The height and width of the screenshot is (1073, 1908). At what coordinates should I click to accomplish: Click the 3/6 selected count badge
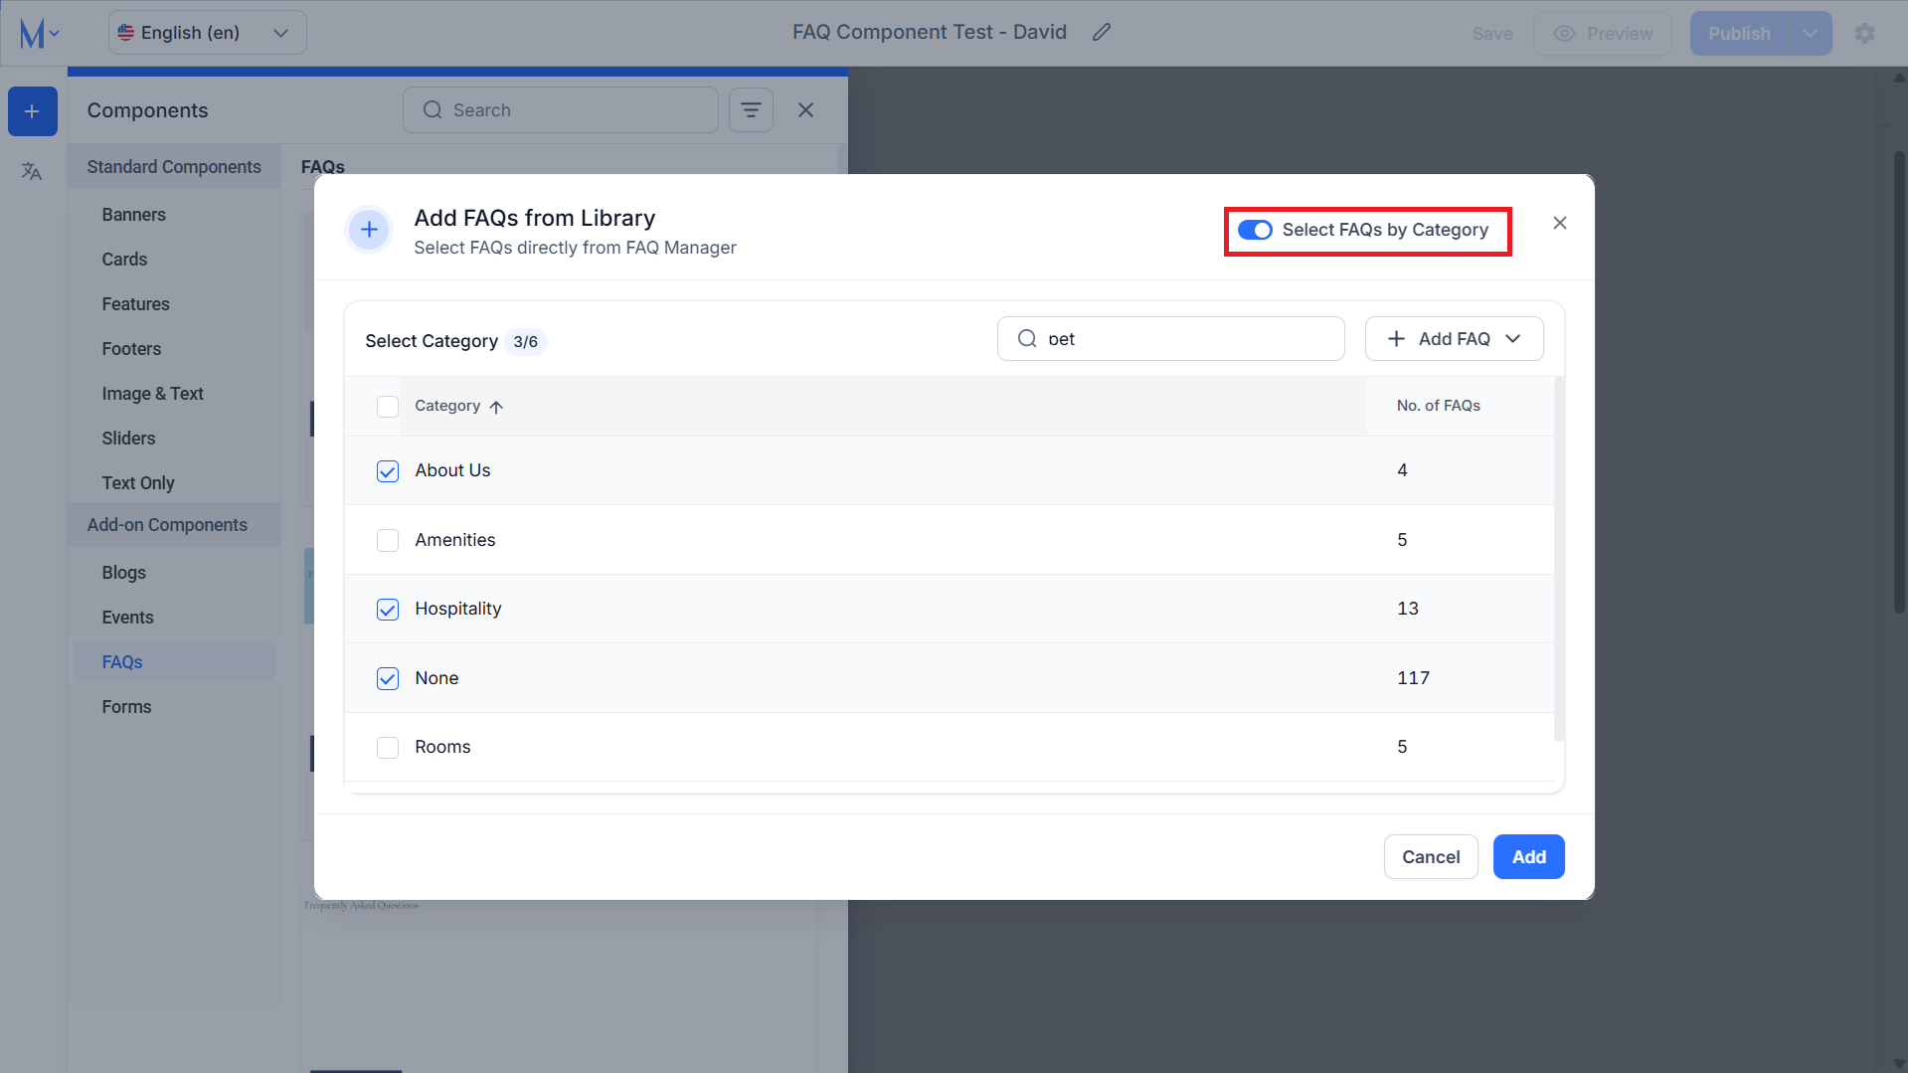[525, 342]
